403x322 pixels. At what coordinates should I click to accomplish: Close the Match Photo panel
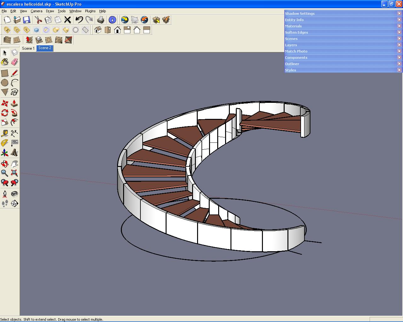click(x=399, y=51)
